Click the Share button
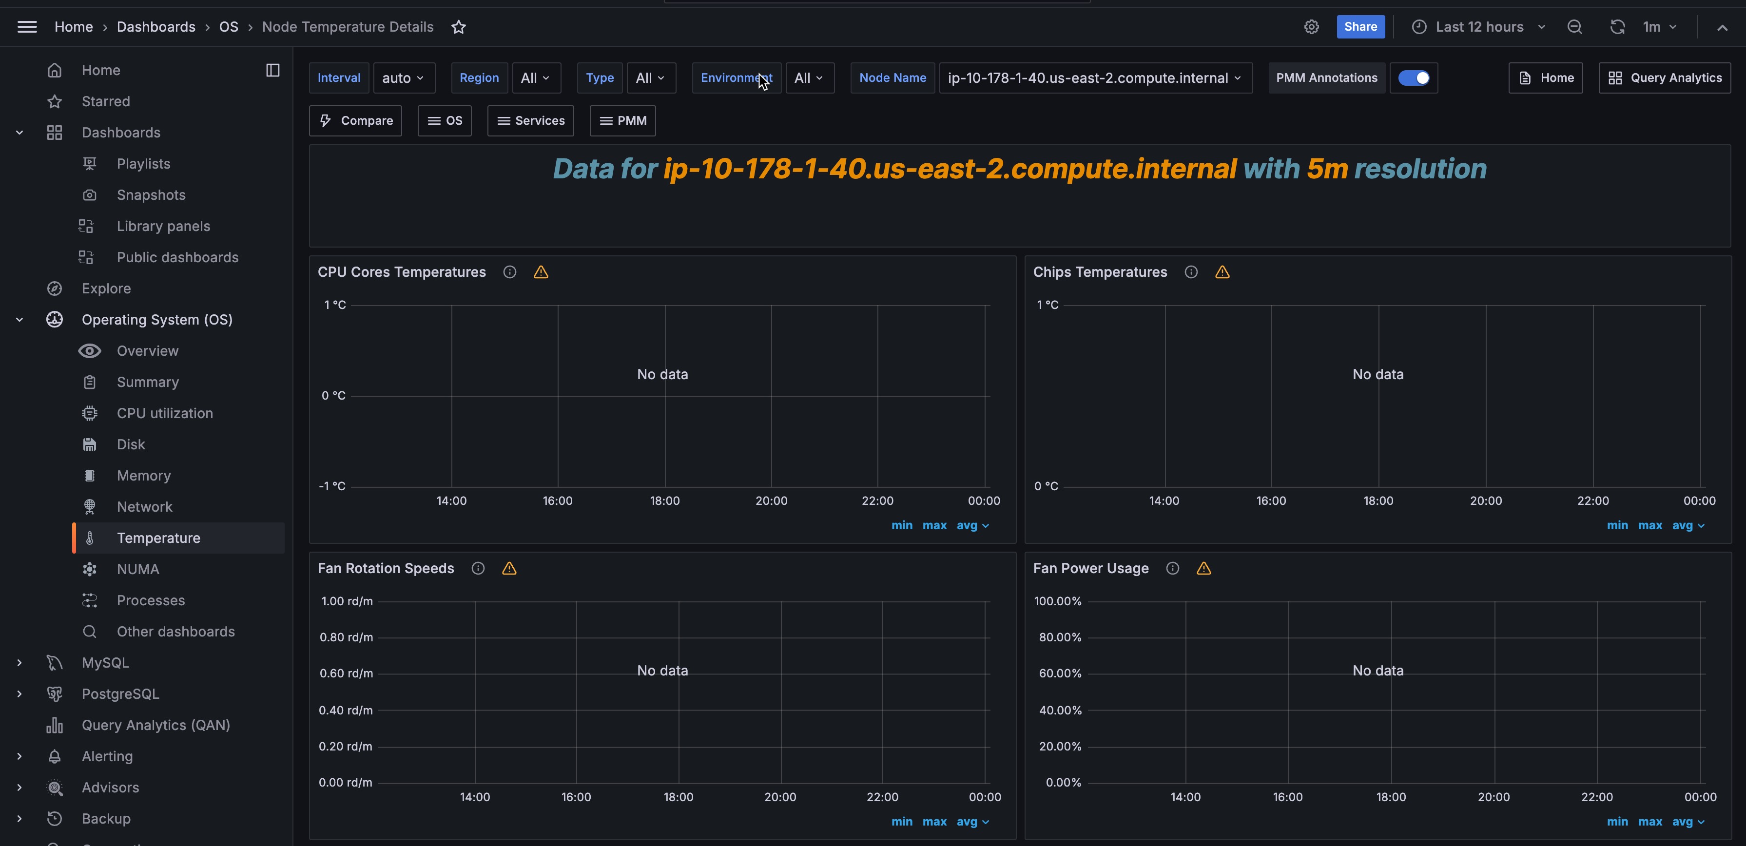This screenshot has height=846, width=1746. 1360,27
